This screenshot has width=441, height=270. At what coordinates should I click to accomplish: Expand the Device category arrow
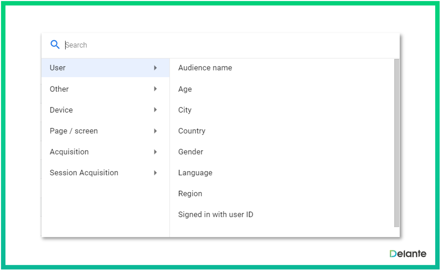pyautogui.click(x=155, y=110)
